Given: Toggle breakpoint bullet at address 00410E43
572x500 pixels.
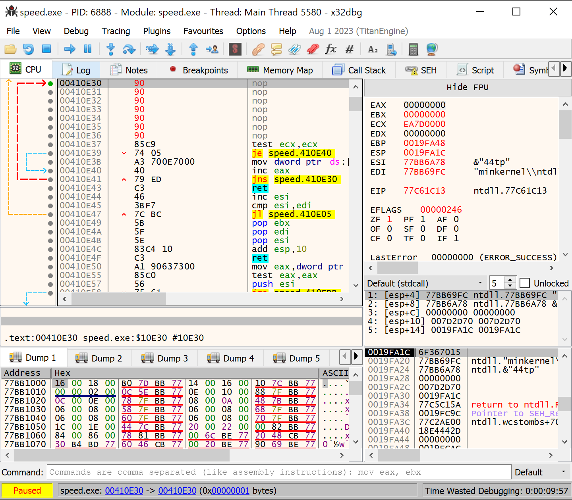Looking at the screenshot, I should coord(50,188).
